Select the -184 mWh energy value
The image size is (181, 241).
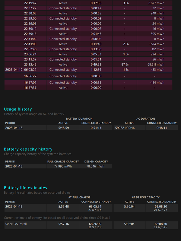157,83
